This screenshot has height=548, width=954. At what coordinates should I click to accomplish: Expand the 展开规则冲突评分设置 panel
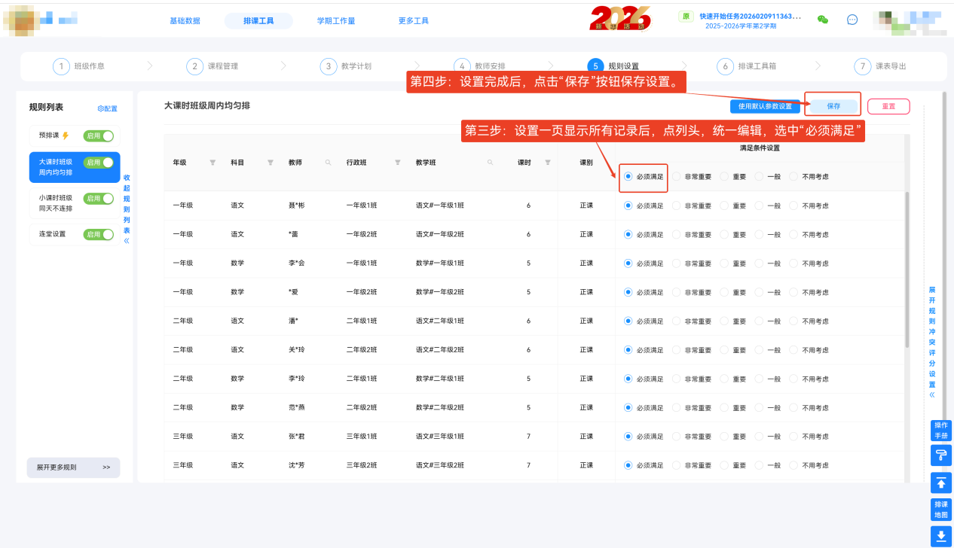(x=932, y=342)
